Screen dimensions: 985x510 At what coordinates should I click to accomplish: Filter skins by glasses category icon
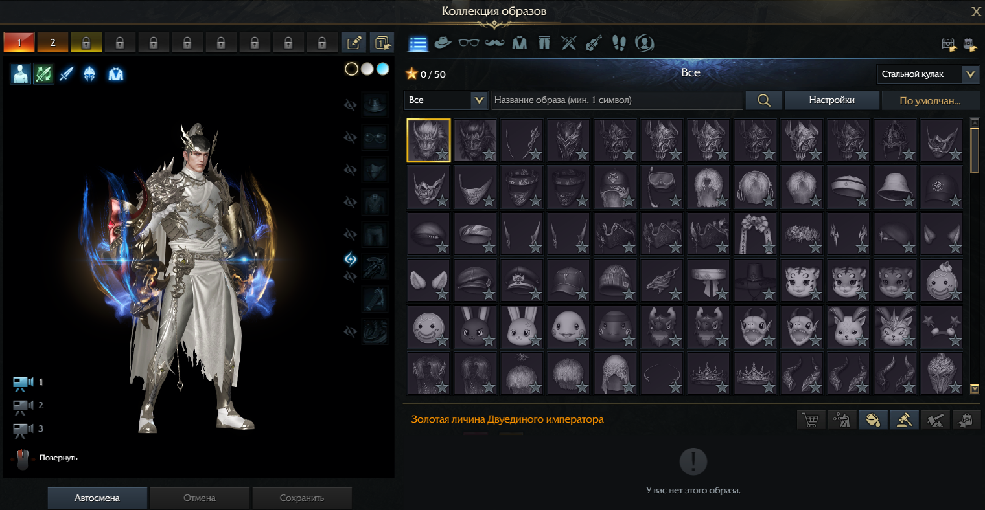(469, 43)
